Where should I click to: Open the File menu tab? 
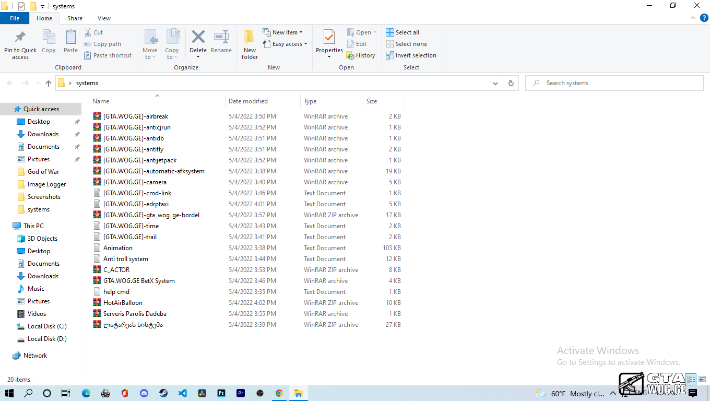pyautogui.click(x=15, y=18)
